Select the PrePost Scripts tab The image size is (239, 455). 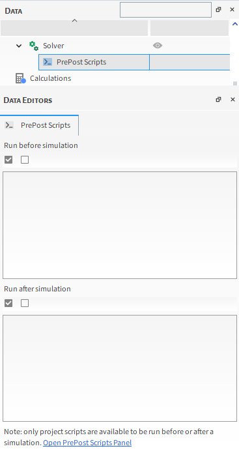39,125
